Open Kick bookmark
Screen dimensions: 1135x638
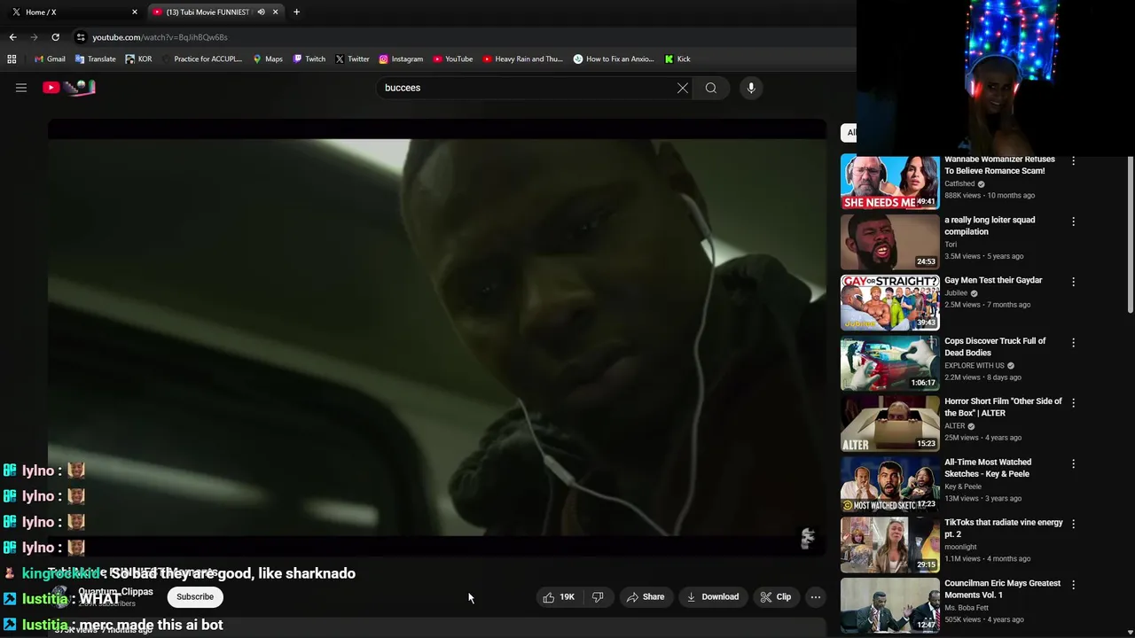[x=677, y=59]
